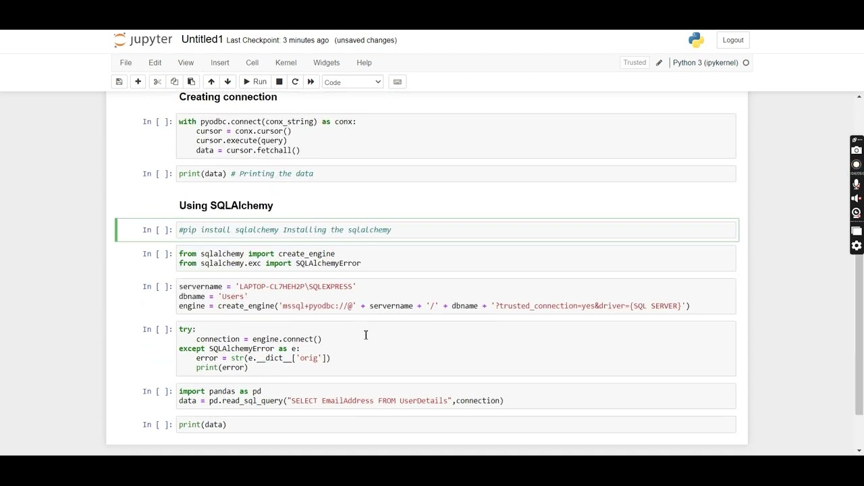
Task: Toggle the recorder webcam
Action: [857, 213]
